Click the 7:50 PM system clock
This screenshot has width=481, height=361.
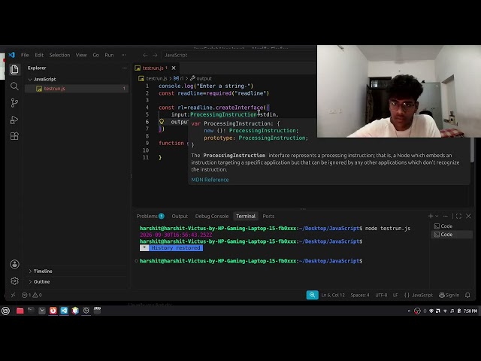point(470,311)
